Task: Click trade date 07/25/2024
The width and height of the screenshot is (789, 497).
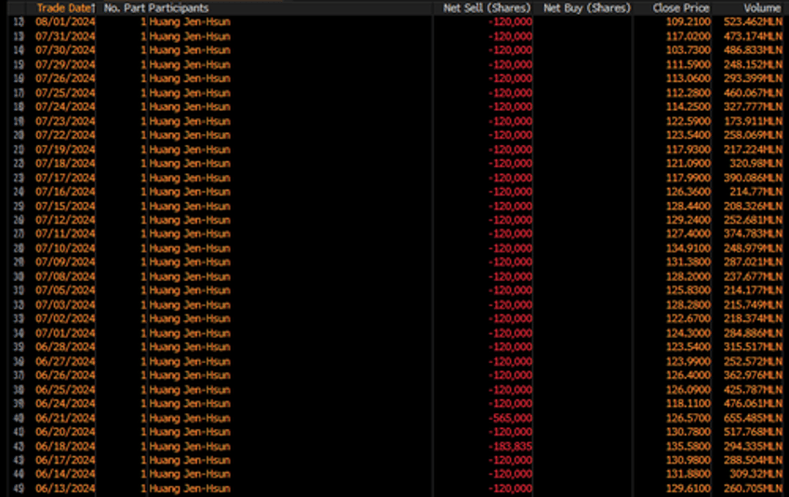Action: click(65, 93)
